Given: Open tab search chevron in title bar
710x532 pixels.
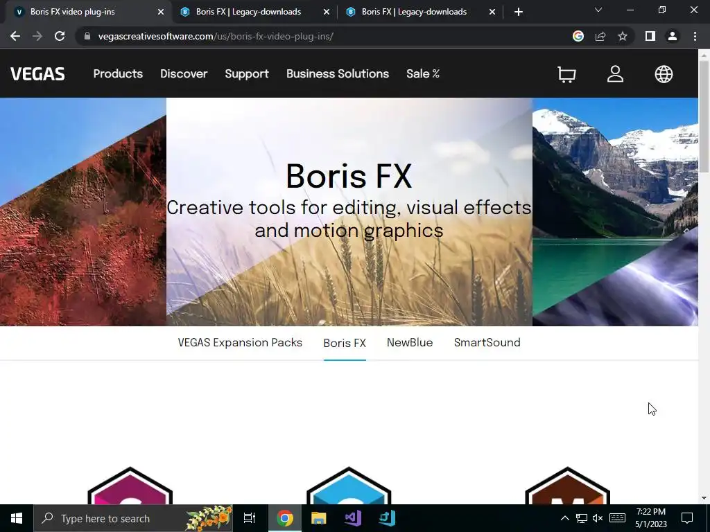Looking at the screenshot, I should [x=598, y=10].
